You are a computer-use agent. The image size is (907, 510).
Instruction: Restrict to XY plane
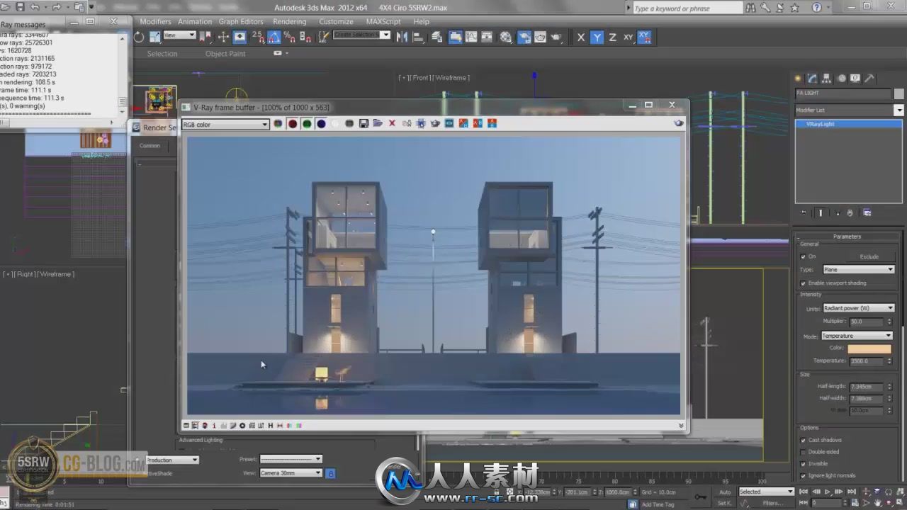coord(628,37)
